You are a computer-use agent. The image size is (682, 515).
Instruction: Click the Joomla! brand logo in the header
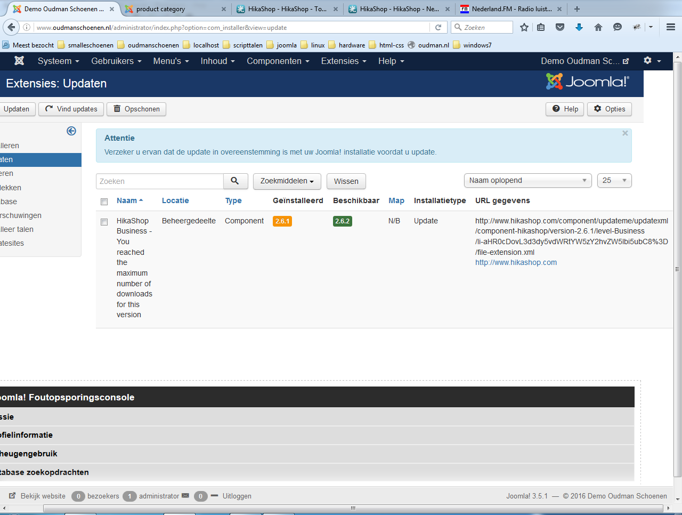click(x=588, y=82)
